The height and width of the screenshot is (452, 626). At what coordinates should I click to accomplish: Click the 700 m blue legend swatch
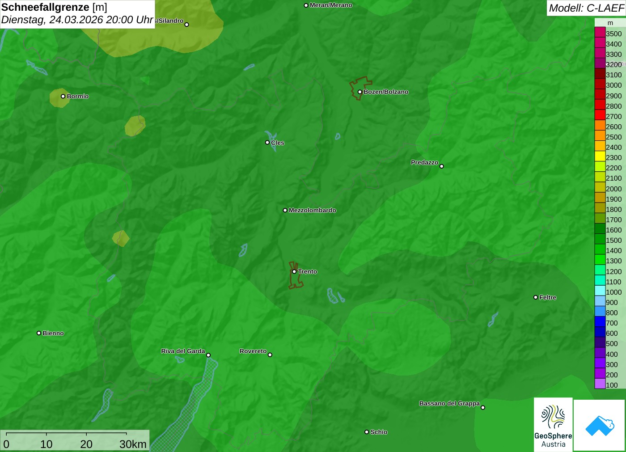click(600, 321)
